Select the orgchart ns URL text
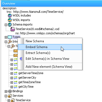 [x=47, y=33]
